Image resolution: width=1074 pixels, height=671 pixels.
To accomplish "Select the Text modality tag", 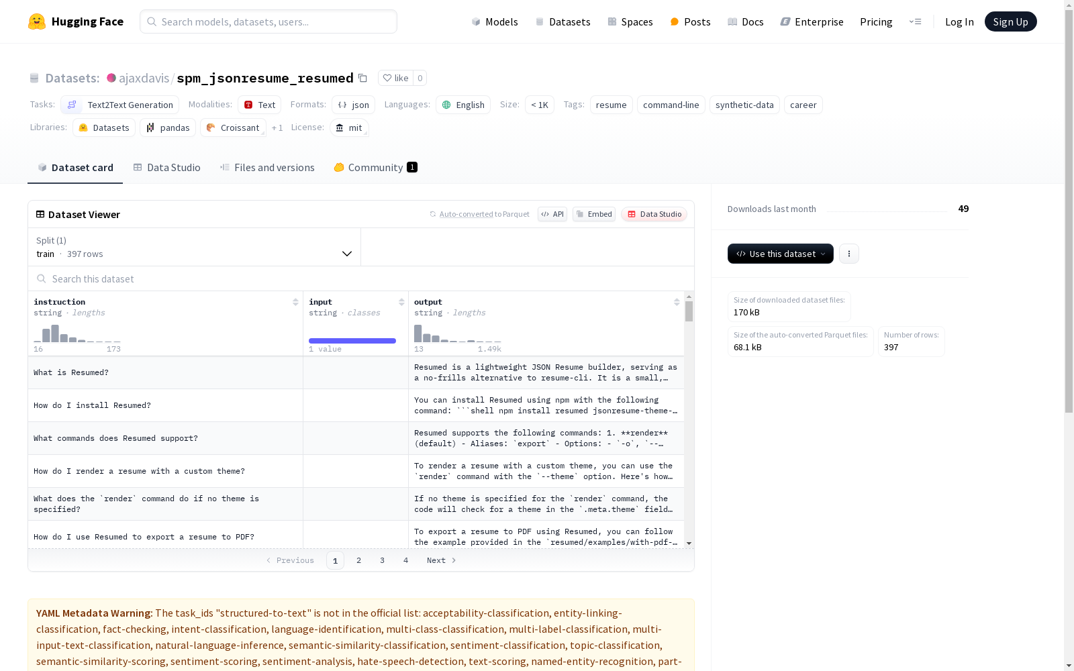I will pos(259,105).
